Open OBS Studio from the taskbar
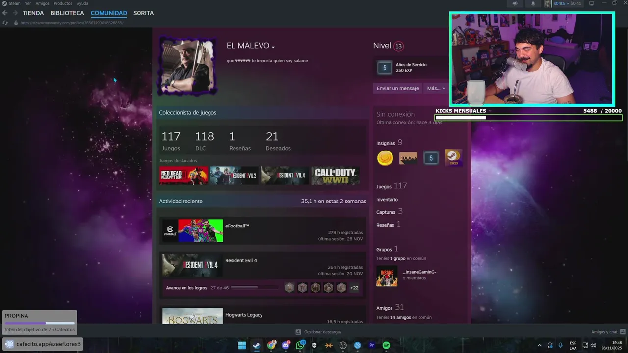Viewport: 628px width, 353px height. 343,345
